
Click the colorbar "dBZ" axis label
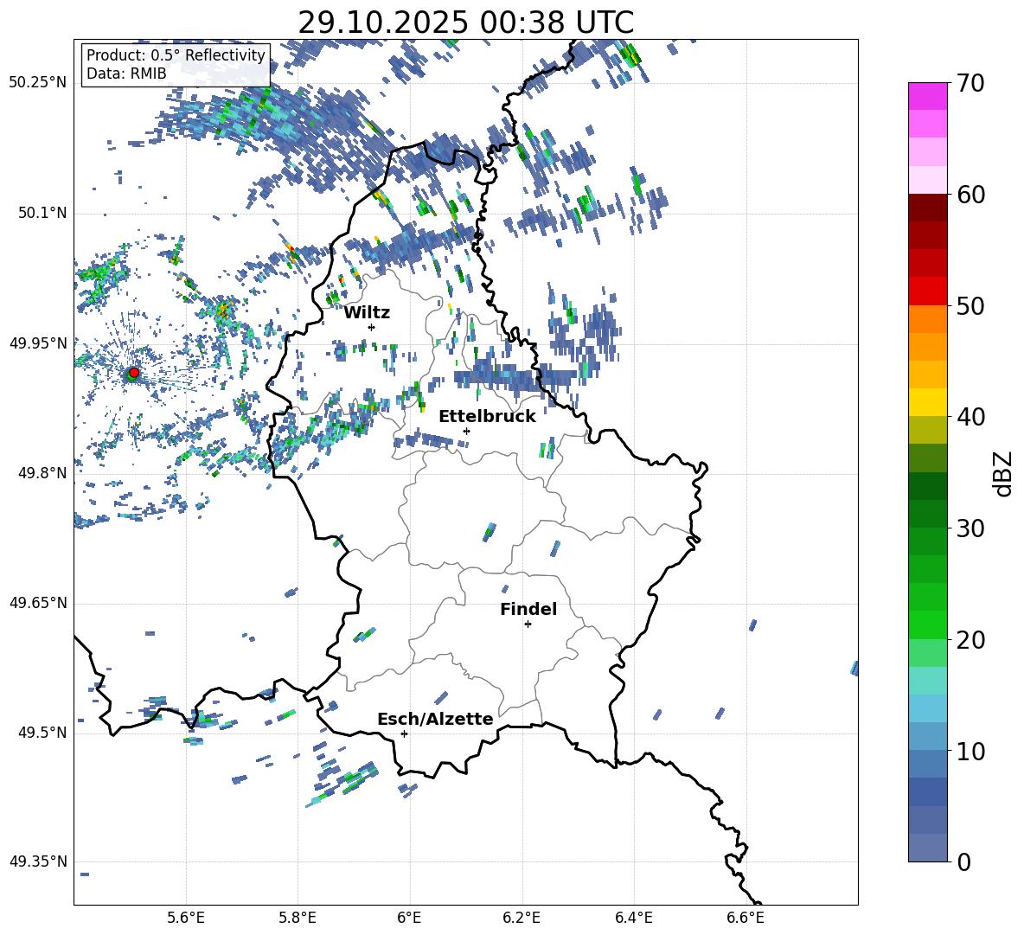1003,473
